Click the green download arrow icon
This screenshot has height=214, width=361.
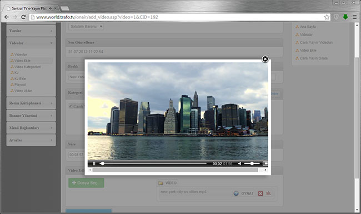345,17
